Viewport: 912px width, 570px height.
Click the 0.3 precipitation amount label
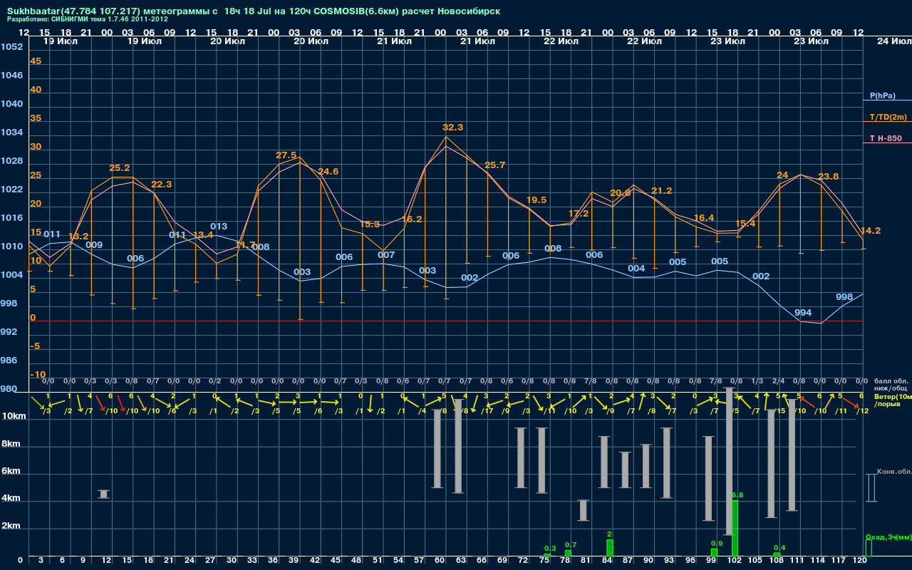coord(550,549)
